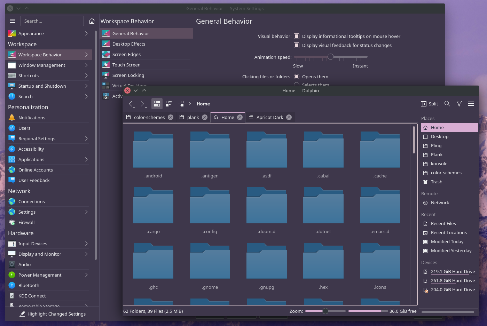487x326 pixels.
Task: Select Desktop Effects in Workspace Behavior
Action: pyautogui.click(x=146, y=44)
